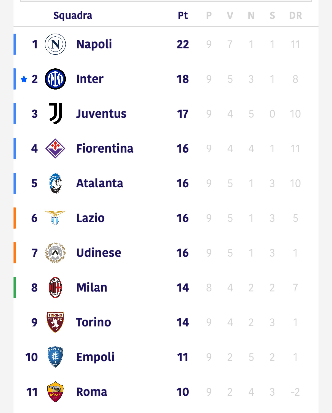Toggle the blue favorite star beside Inter
Viewport: 332px width, 413px height.
(24, 79)
